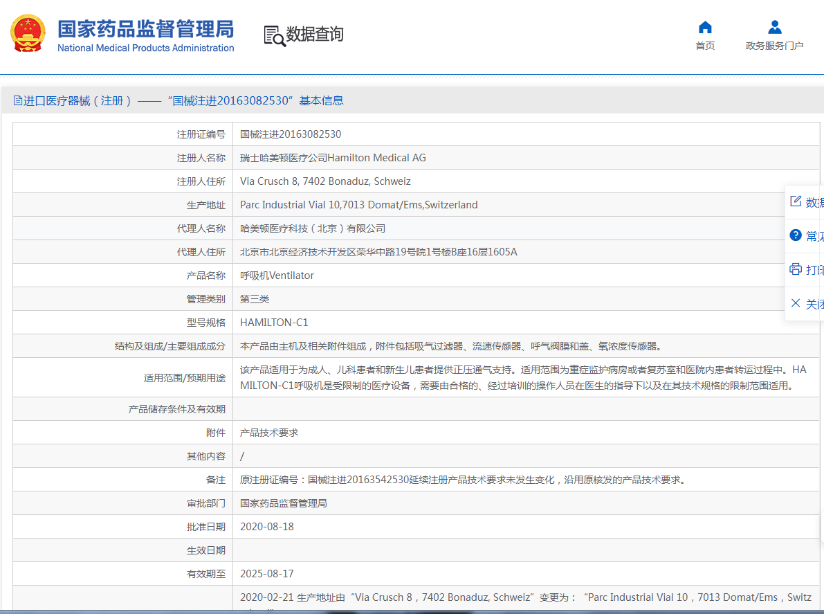The height and width of the screenshot is (614, 824).
Task: Select the date 2020-08-18
Action: (267, 527)
